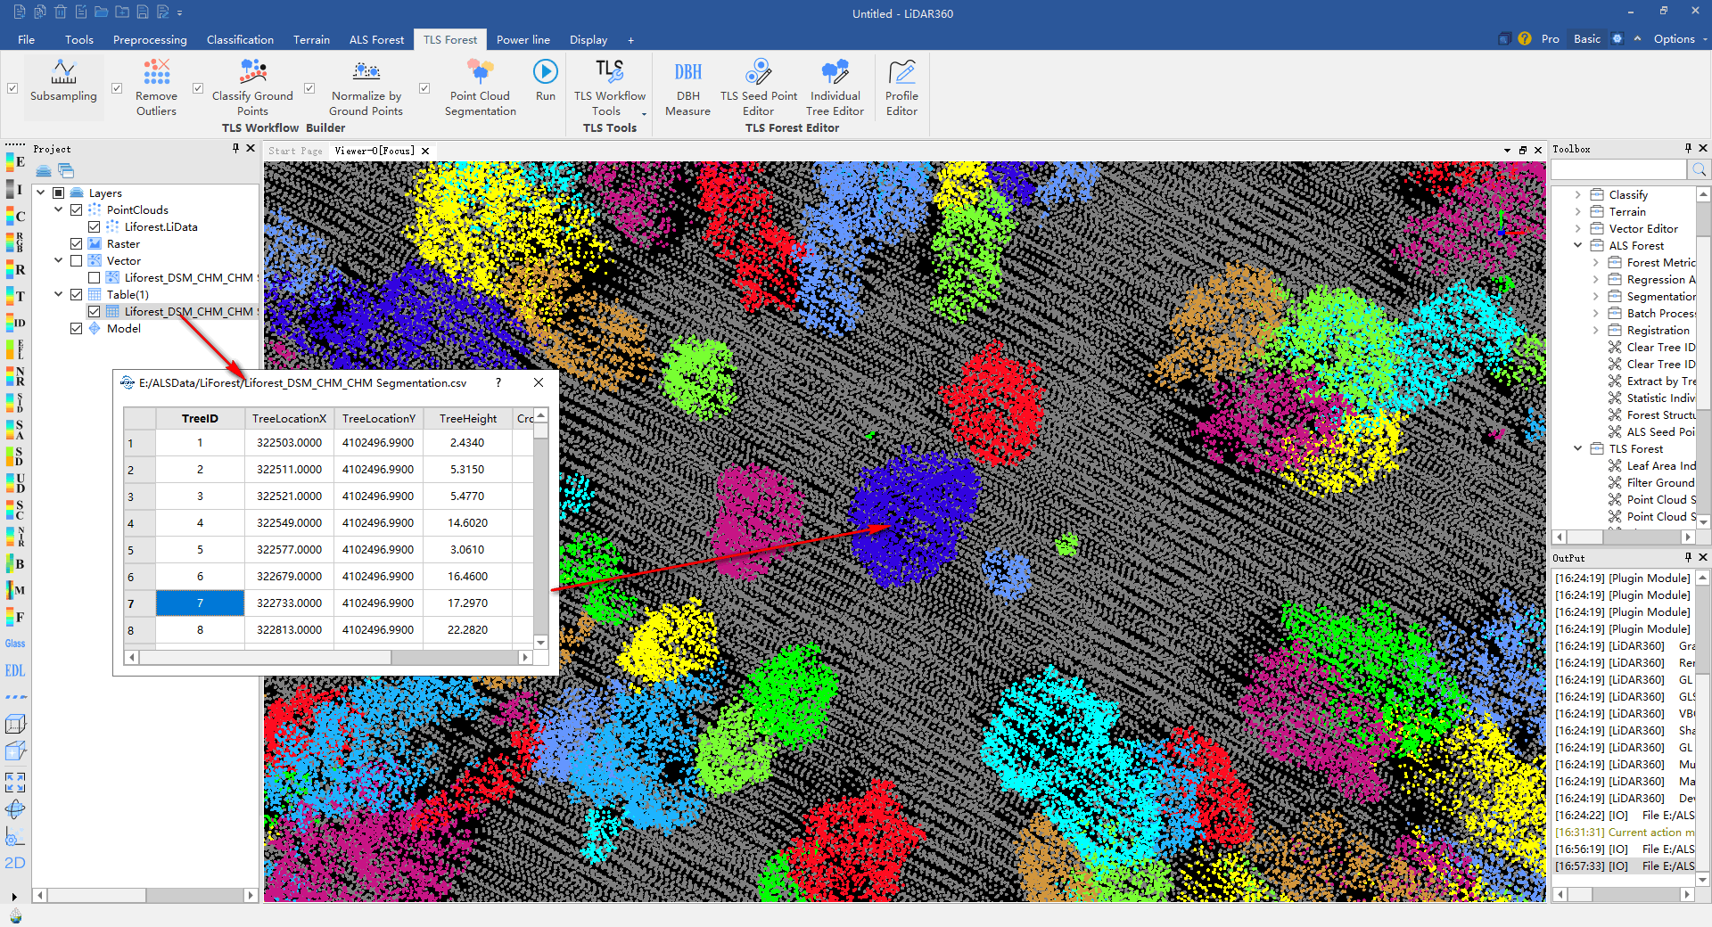This screenshot has width=1712, height=927.
Task: Click the Toolbox search input field
Action: click(1620, 169)
